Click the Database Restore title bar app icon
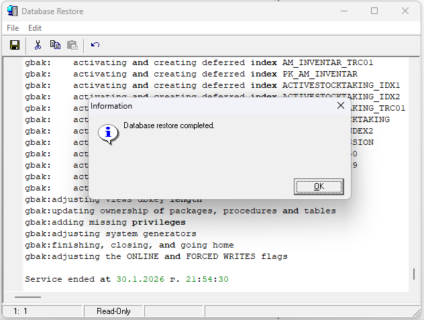424x320 pixels. click(x=12, y=11)
